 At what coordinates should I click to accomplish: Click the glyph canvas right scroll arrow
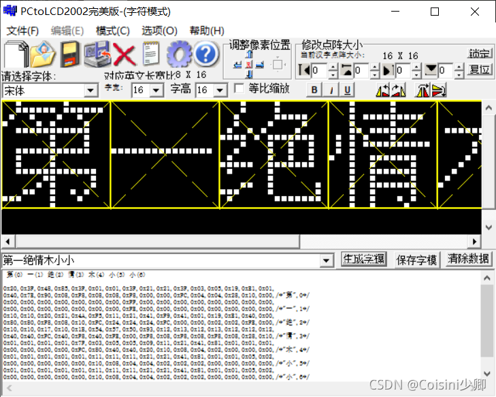[x=474, y=242]
